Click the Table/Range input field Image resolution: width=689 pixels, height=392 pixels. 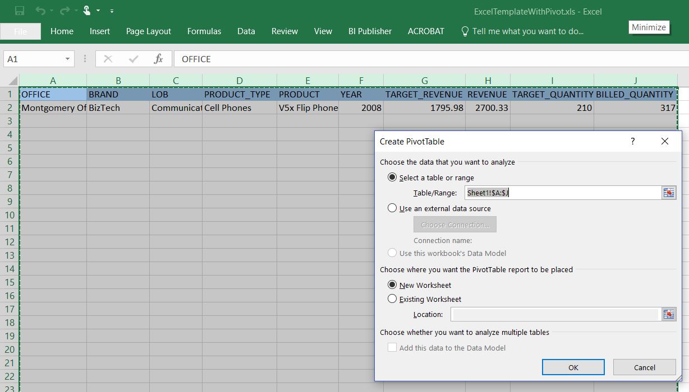coord(562,193)
